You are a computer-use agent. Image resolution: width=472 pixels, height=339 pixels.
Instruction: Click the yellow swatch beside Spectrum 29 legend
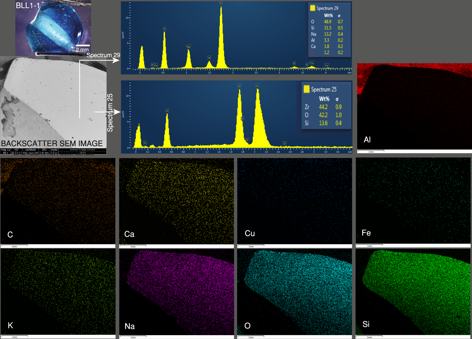click(x=313, y=8)
